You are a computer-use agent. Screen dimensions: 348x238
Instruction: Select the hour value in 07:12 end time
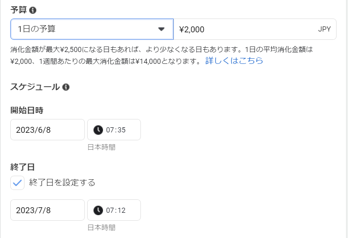click(x=110, y=210)
